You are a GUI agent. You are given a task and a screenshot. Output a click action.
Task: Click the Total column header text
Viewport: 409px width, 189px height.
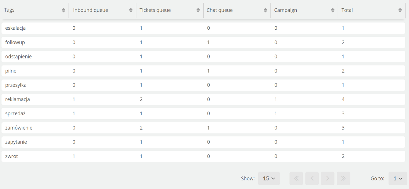click(347, 10)
